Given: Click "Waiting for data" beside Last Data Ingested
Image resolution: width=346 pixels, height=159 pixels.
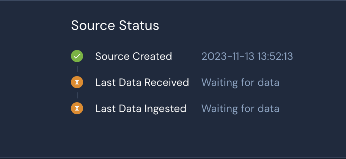Looking at the screenshot, I should (240, 109).
